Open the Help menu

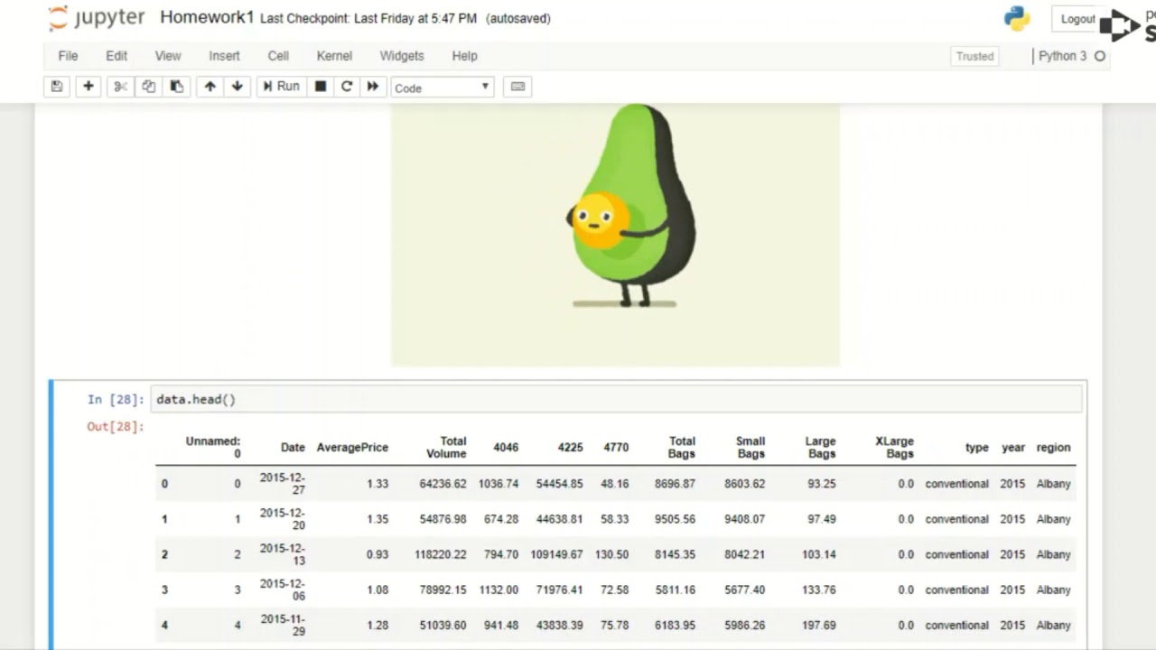pos(464,56)
